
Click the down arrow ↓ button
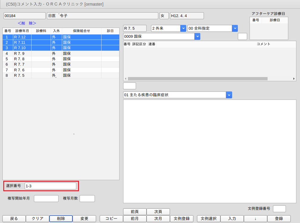pyautogui.click(x=255, y=219)
